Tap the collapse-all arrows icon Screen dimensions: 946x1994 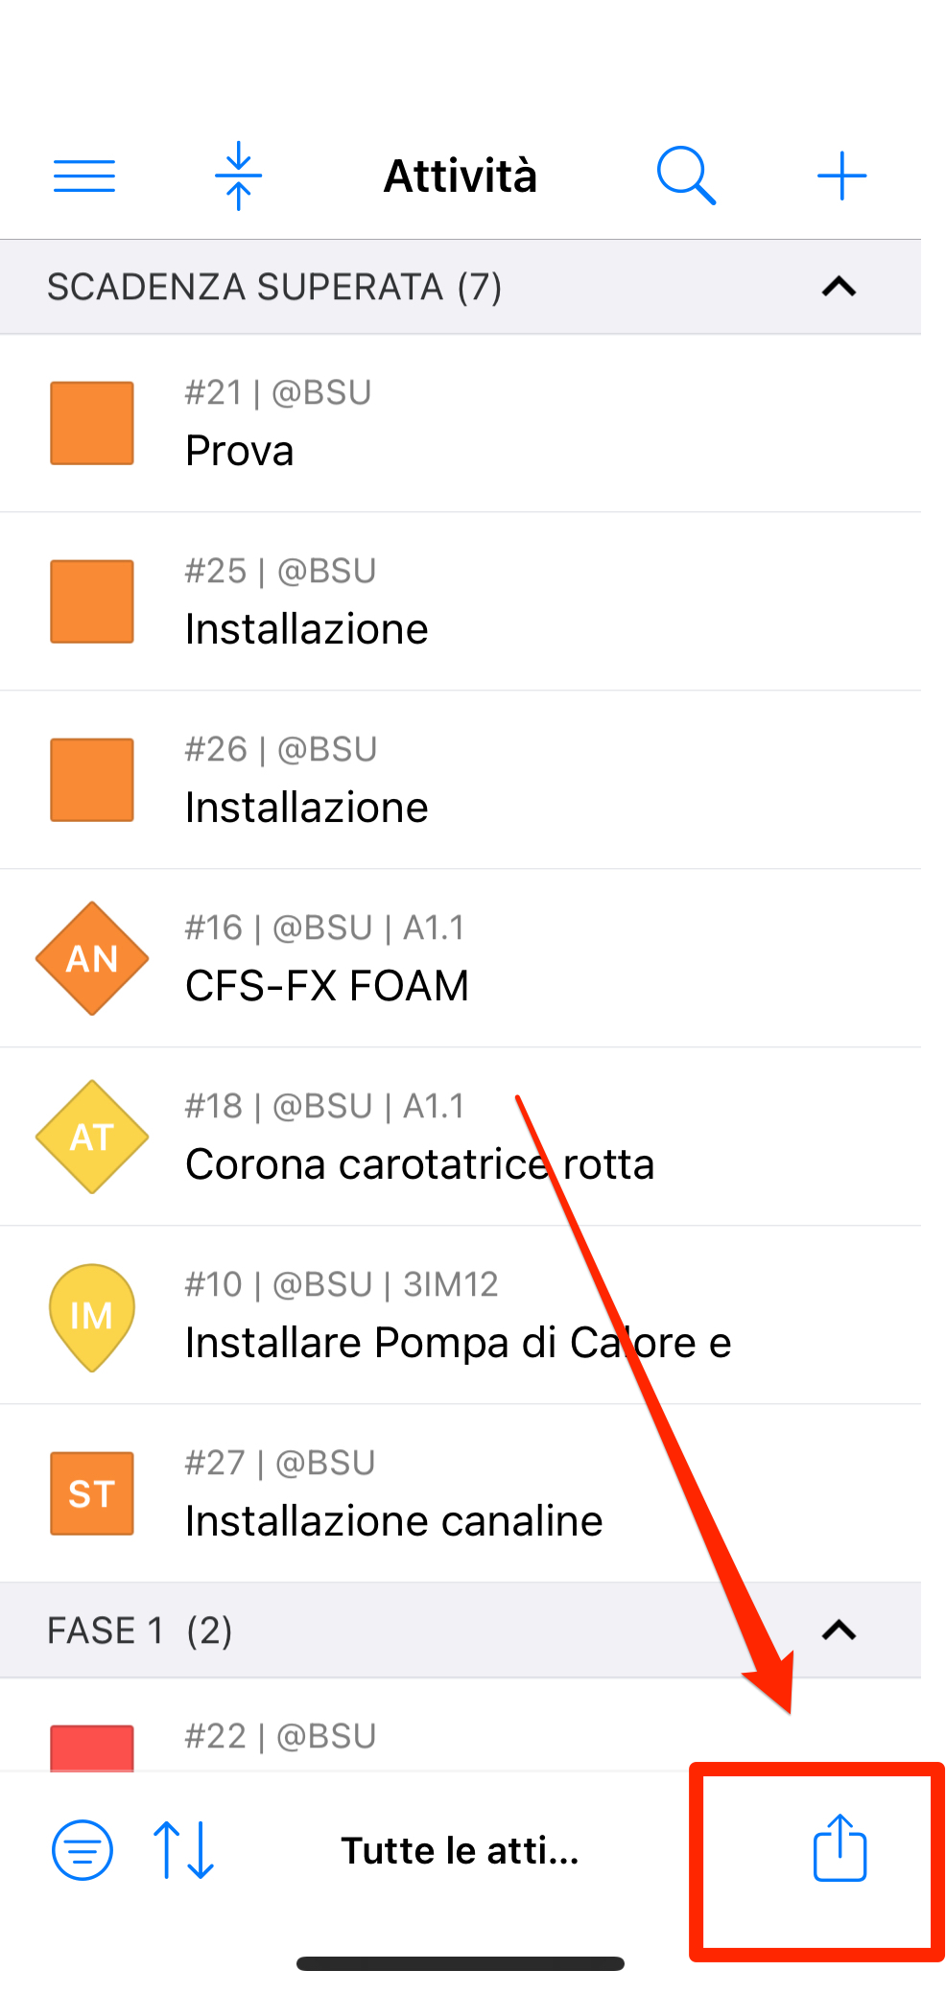coord(239,176)
